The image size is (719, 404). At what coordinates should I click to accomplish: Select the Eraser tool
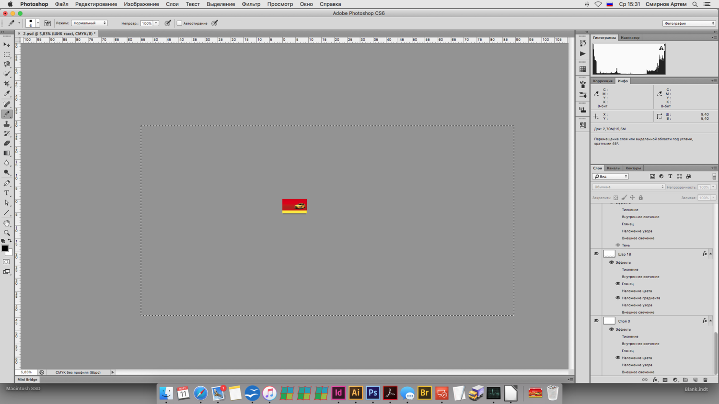(7, 143)
